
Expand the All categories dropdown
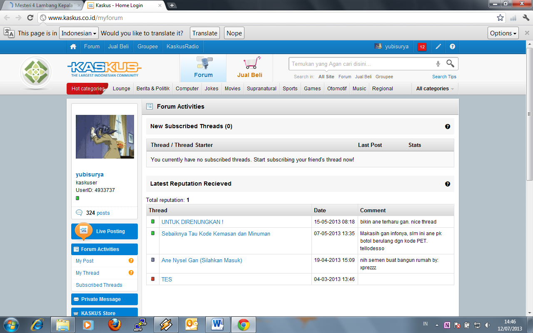click(435, 89)
